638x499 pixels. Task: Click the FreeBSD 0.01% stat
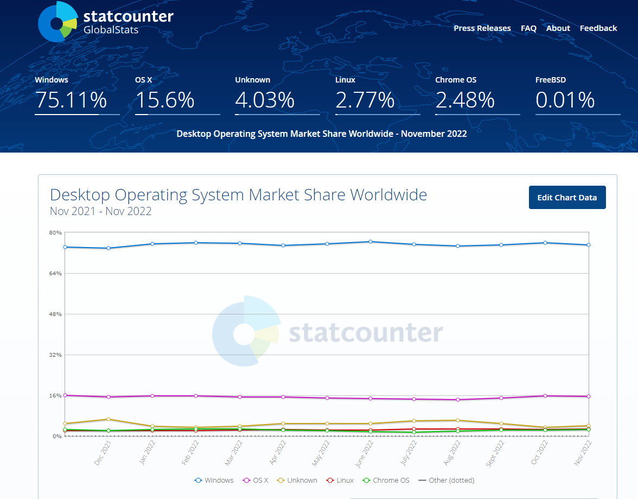point(565,100)
